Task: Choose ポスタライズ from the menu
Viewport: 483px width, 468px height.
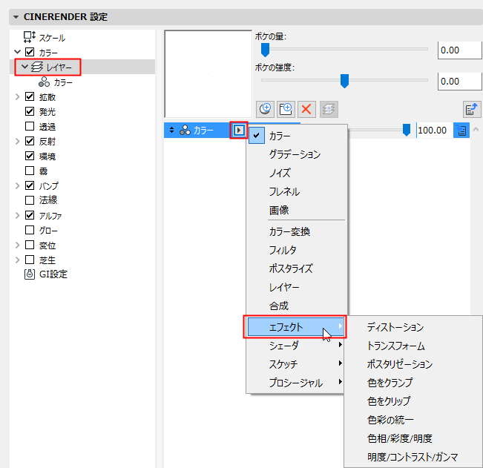Action: [297, 268]
